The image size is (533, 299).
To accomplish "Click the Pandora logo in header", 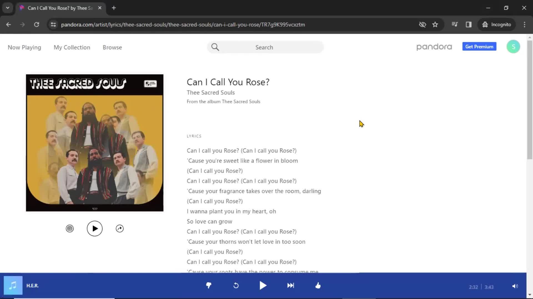I will click(x=434, y=47).
